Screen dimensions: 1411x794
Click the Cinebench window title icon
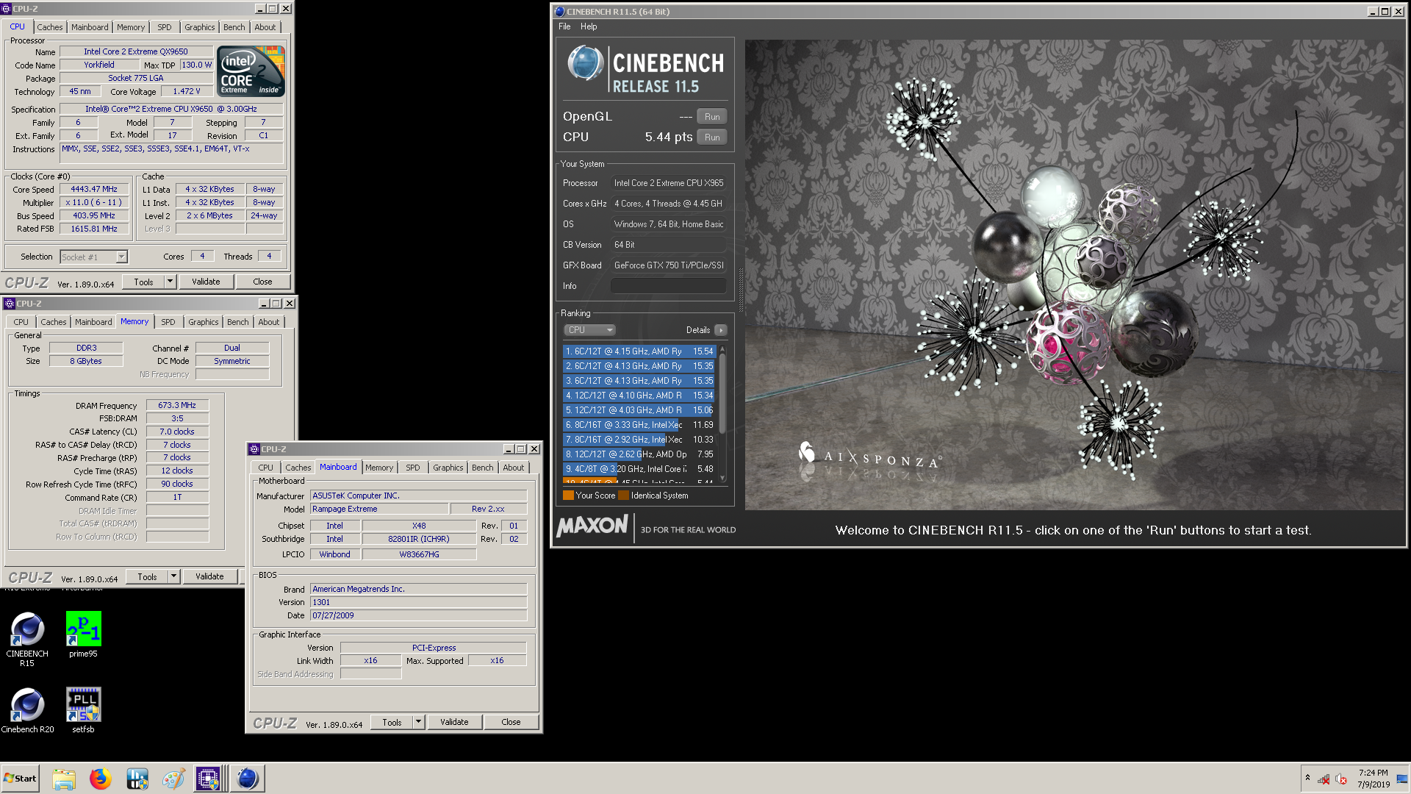click(559, 11)
